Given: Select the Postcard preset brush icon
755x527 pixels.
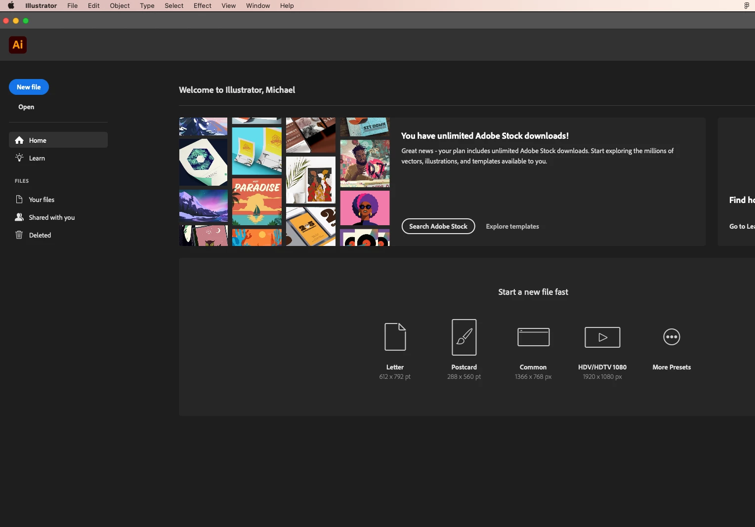Looking at the screenshot, I should (x=464, y=337).
